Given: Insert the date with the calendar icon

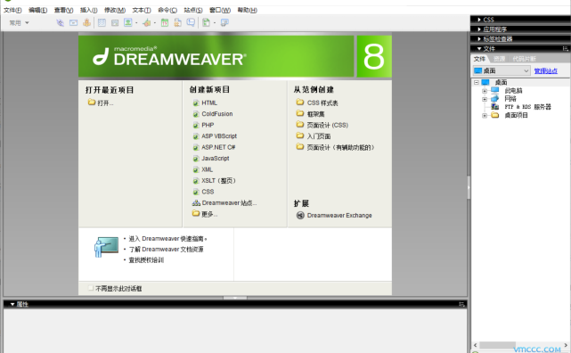Looking at the screenshot, I should click(x=165, y=22).
